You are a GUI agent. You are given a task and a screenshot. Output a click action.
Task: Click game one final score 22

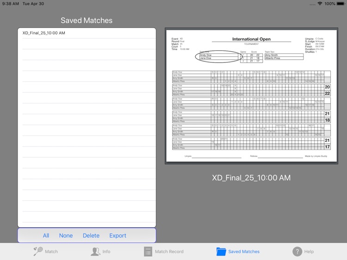pyautogui.click(x=327, y=93)
